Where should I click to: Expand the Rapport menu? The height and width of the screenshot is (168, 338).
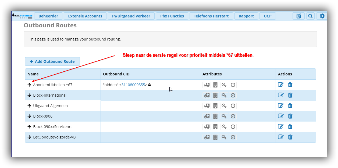(246, 16)
